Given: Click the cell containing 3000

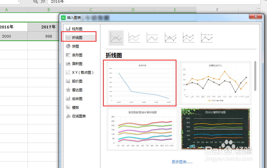Looking at the screenshot, I should pos(14,36).
